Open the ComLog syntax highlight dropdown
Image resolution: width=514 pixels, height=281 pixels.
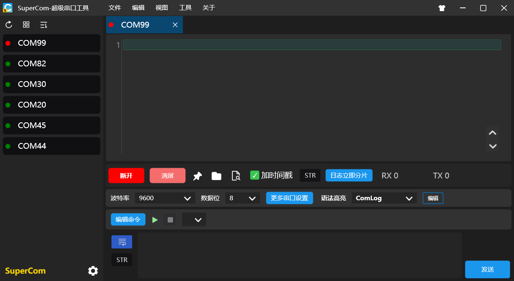pos(384,198)
